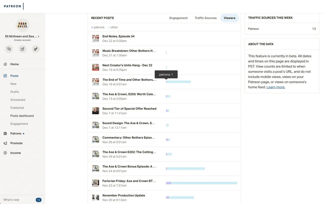Viewport: 325px width, 204px height.
Task: Go to Home in sidebar
Action: (x=15, y=64)
